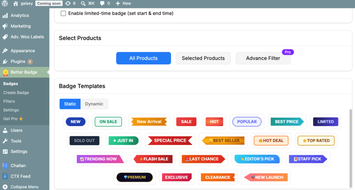Image resolution: width=355 pixels, height=190 pixels.
Task: Click the Adv. Woo Labels tag icon
Action: 5,37
